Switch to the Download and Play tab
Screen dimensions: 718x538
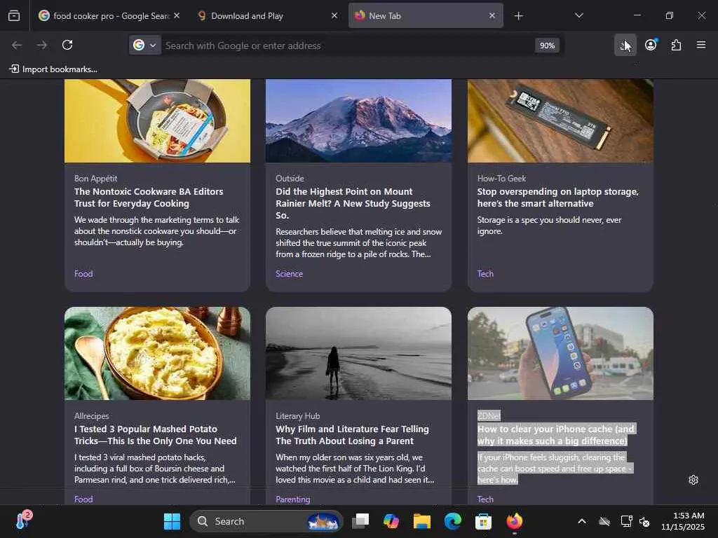click(x=268, y=15)
